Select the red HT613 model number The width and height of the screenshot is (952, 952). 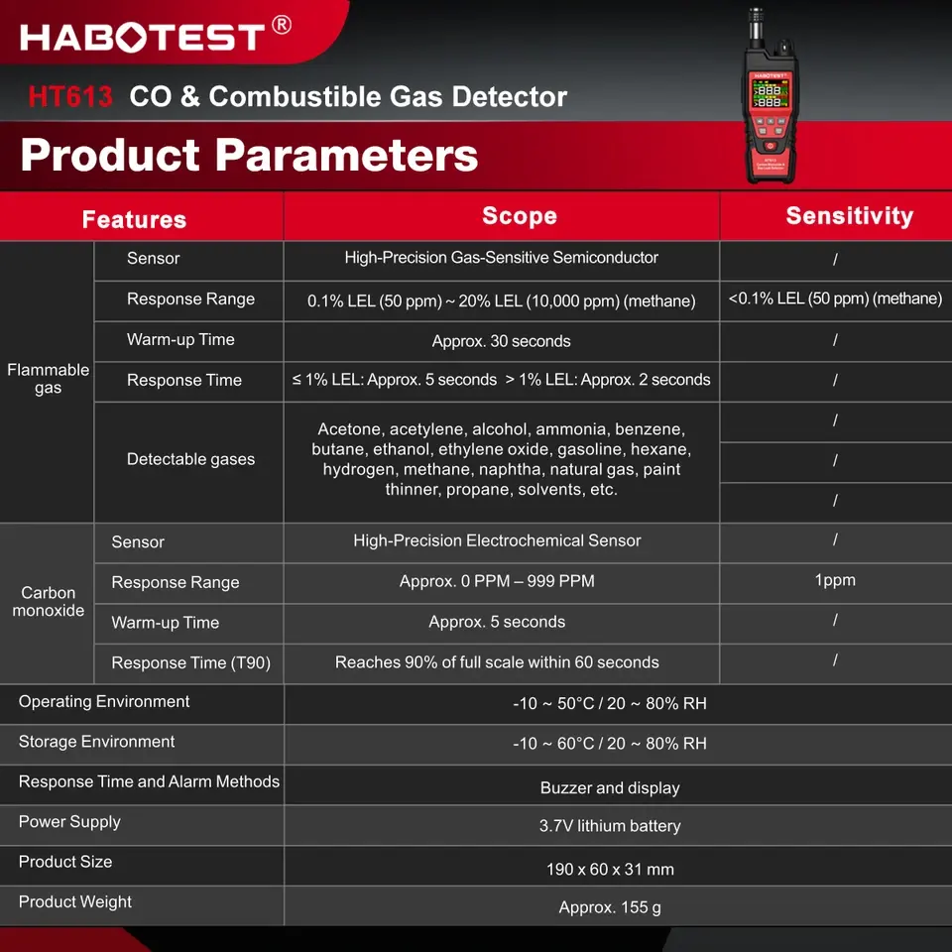[70, 96]
